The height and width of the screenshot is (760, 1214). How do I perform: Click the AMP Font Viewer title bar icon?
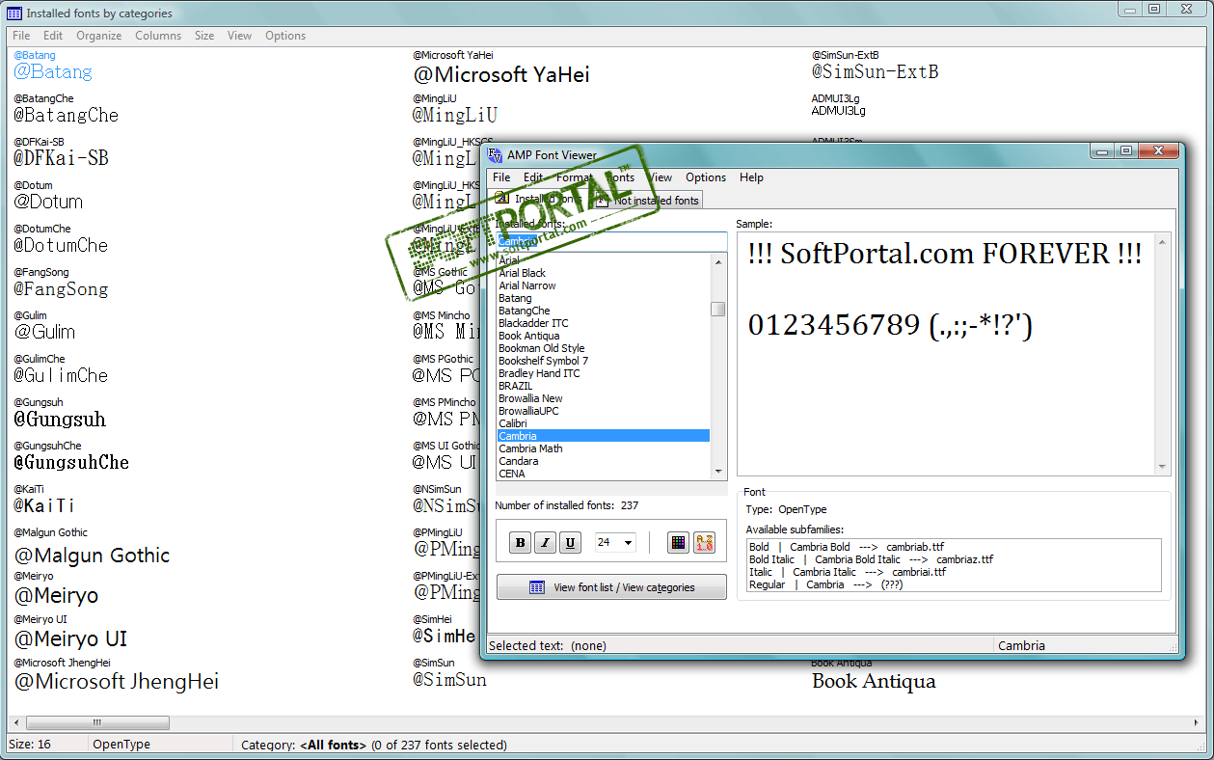[x=496, y=154]
